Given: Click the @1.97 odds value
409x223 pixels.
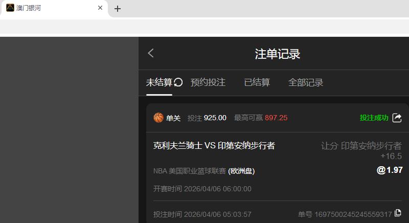Looking at the screenshot, I should click(x=390, y=170).
